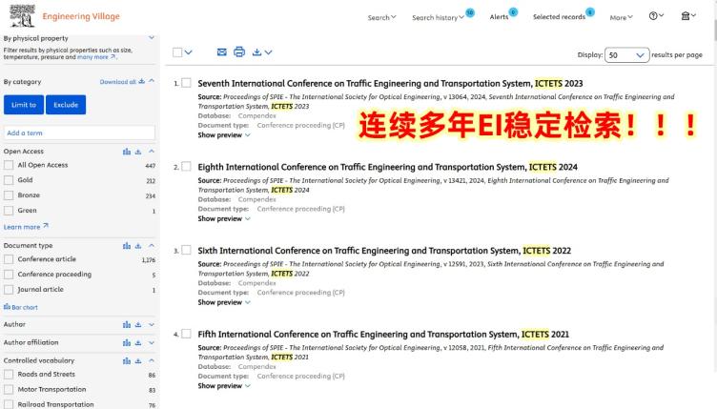Viewport: 717px width, 409px height.
Task: Print selected records with printer icon
Action: 239,51
